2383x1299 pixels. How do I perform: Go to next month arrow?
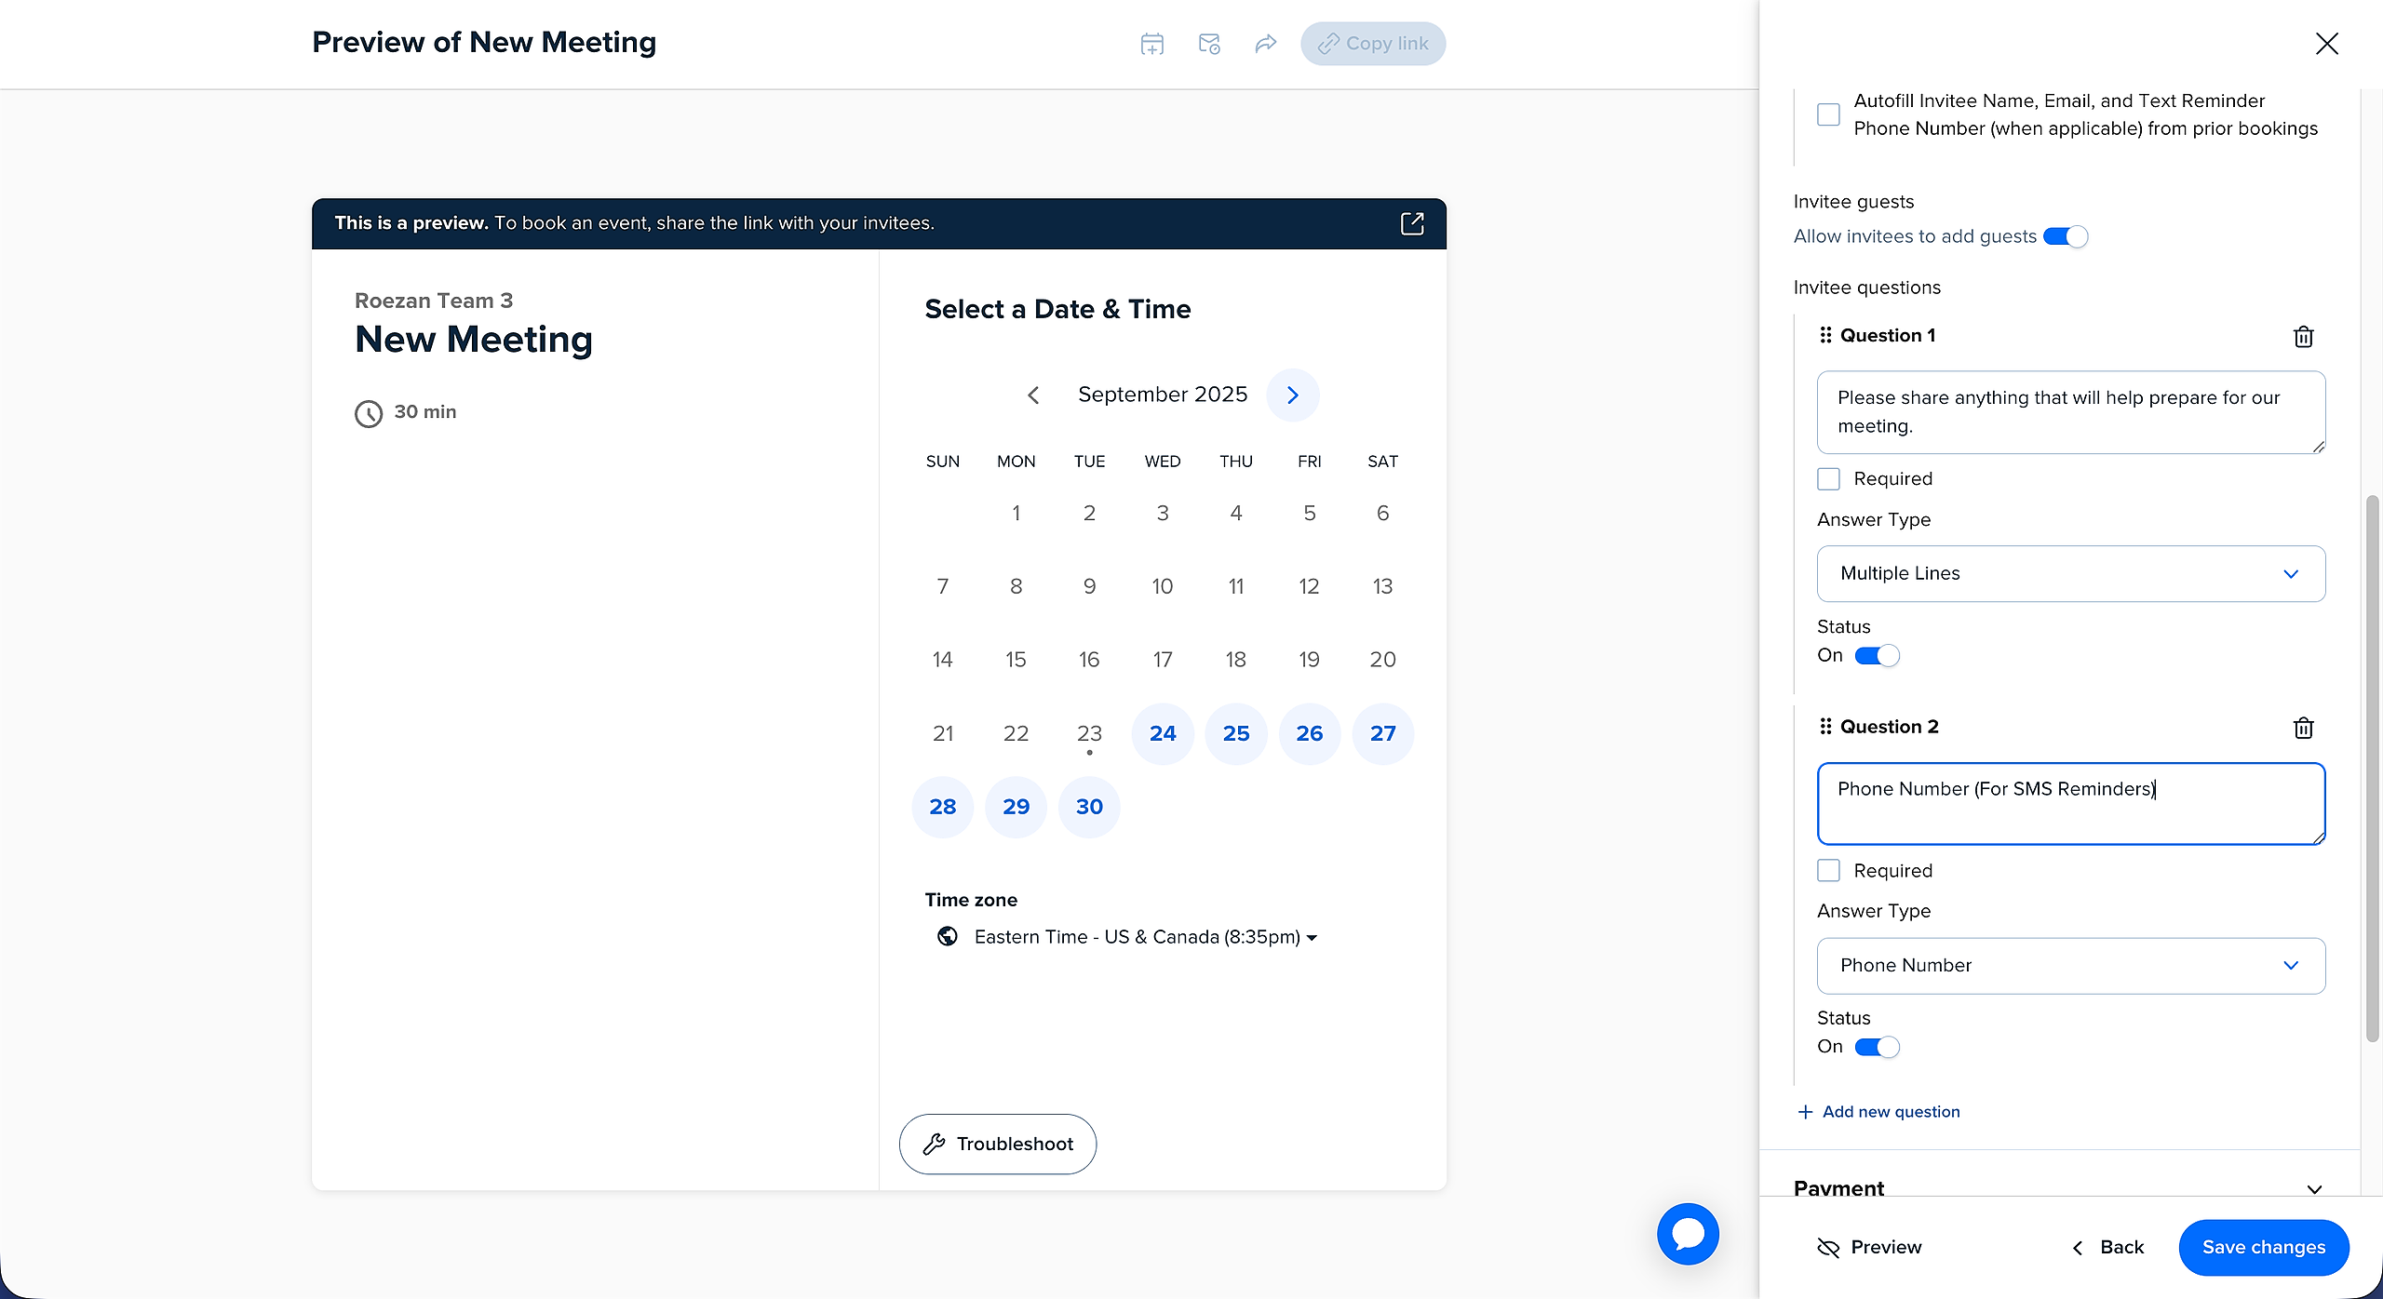tap(1292, 395)
